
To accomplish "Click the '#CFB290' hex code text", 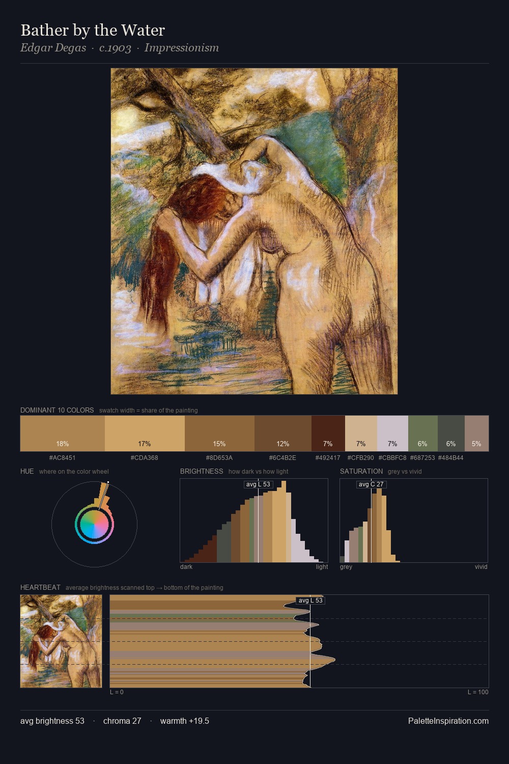I will pyautogui.click(x=361, y=458).
